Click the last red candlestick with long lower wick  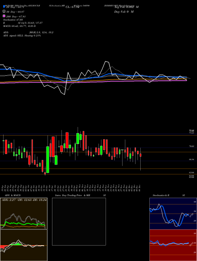tap(141, 155)
